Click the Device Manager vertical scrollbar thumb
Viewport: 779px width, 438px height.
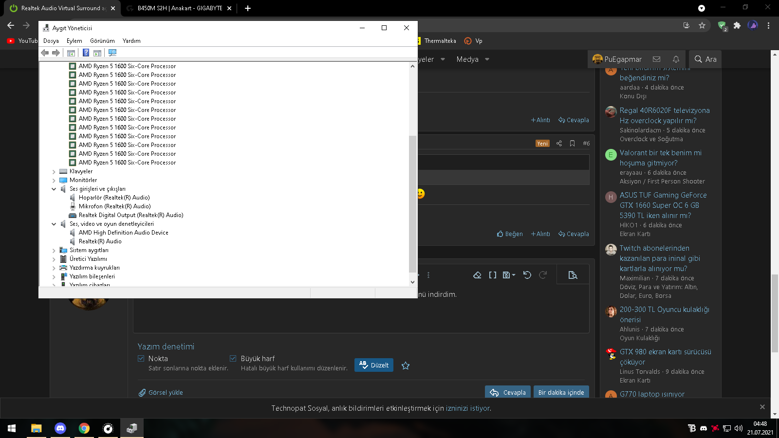click(412, 204)
